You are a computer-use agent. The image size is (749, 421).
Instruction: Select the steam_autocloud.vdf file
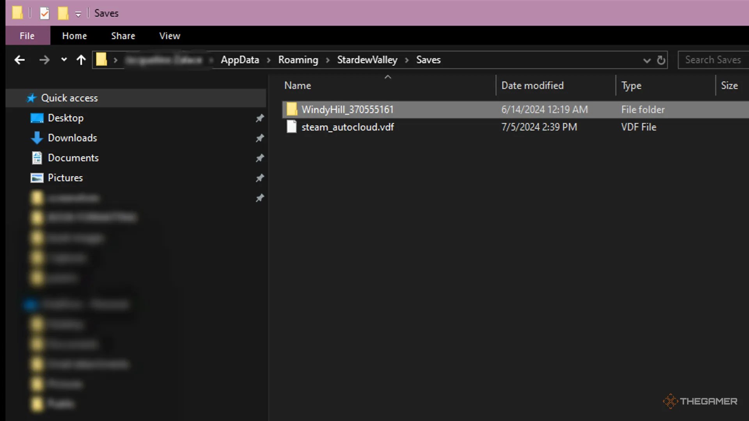[347, 127]
